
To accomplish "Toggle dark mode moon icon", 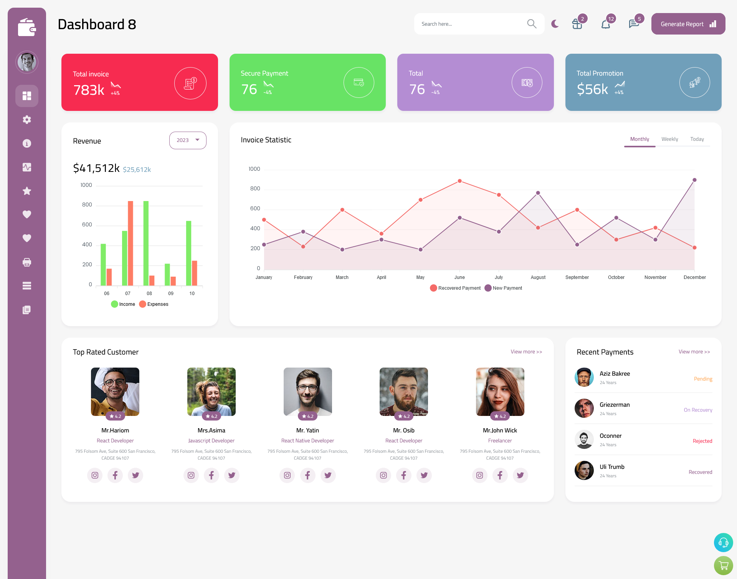I will point(555,24).
